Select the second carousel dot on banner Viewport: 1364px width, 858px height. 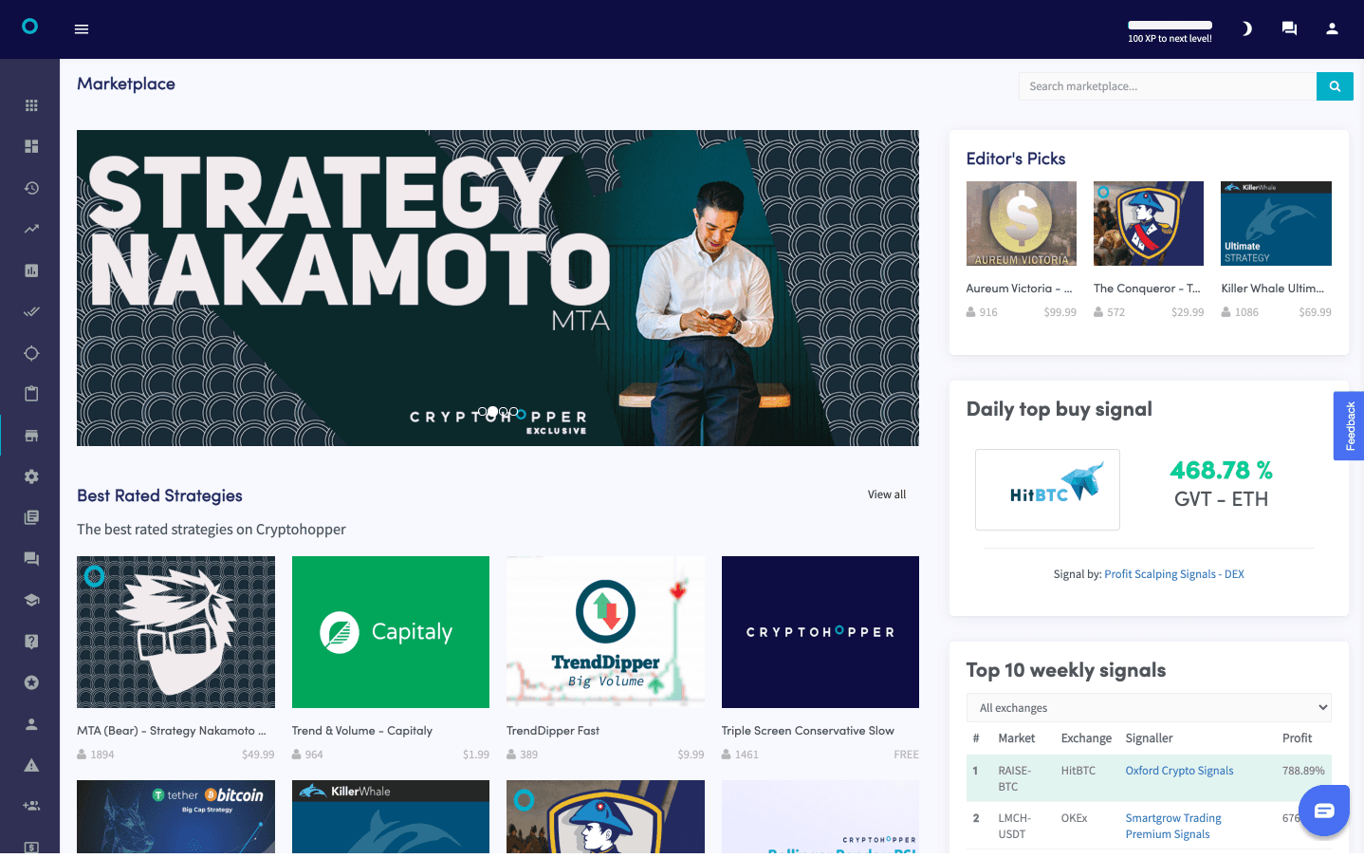492,412
